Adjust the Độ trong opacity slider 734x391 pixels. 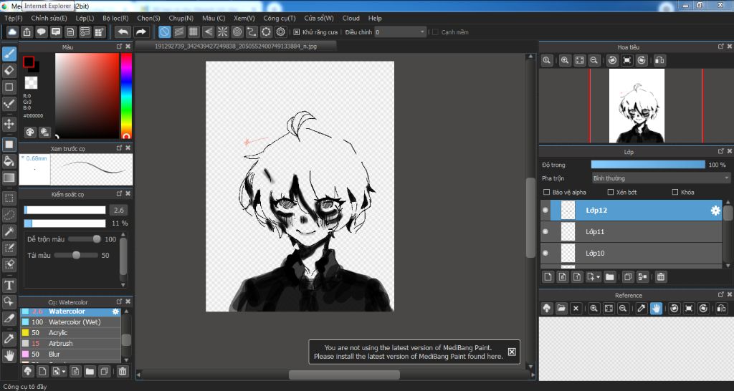pos(648,165)
